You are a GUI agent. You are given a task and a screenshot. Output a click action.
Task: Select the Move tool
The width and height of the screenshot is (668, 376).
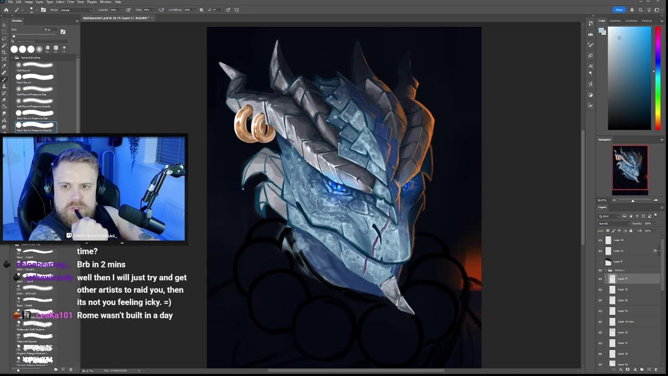pyautogui.click(x=4, y=25)
